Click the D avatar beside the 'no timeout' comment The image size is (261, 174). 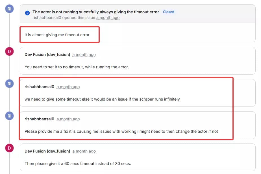10,51
